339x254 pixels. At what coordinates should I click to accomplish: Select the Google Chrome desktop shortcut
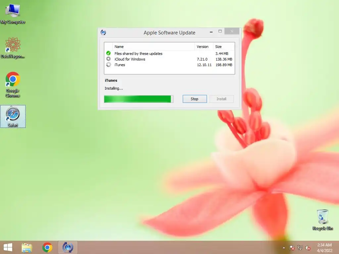pyautogui.click(x=13, y=85)
